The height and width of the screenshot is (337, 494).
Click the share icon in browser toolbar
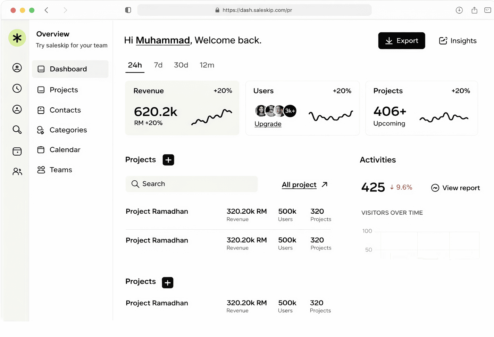pyautogui.click(x=474, y=10)
